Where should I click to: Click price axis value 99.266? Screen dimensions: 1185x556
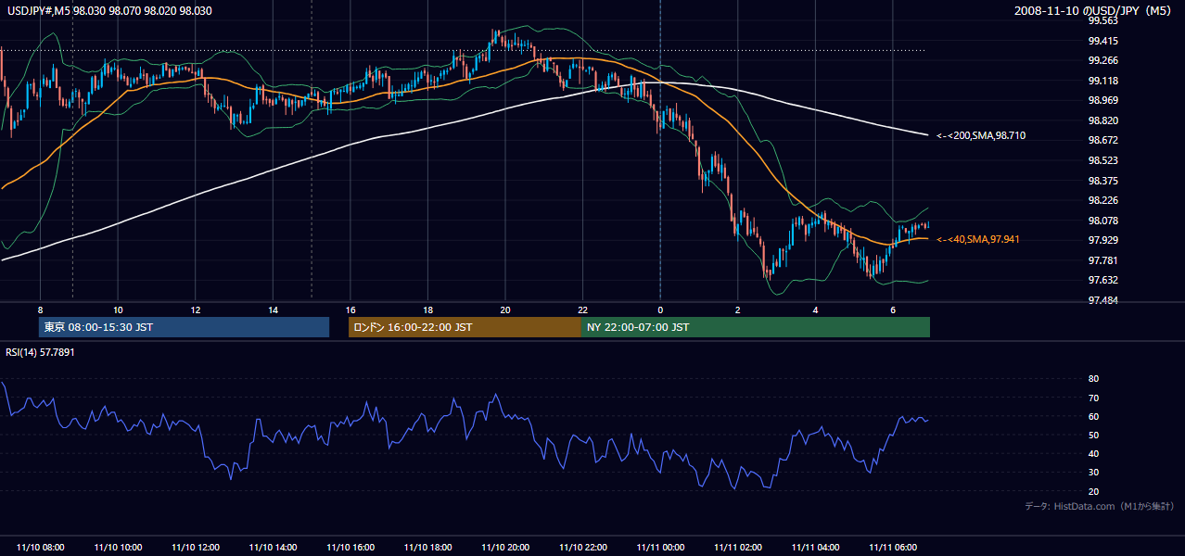coord(1102,60)
